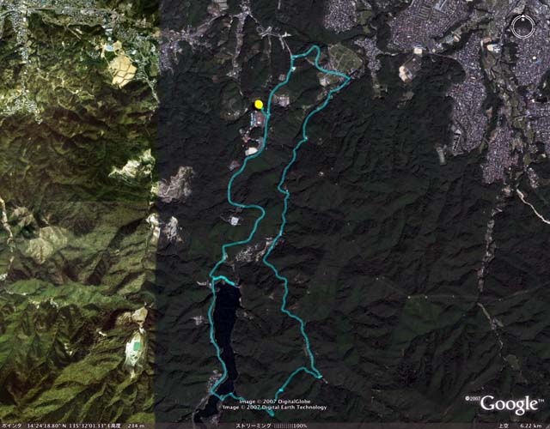The image size is (550, 429).
Task: Click the compass ring in the top-right corner
Action: click(523, 27)
